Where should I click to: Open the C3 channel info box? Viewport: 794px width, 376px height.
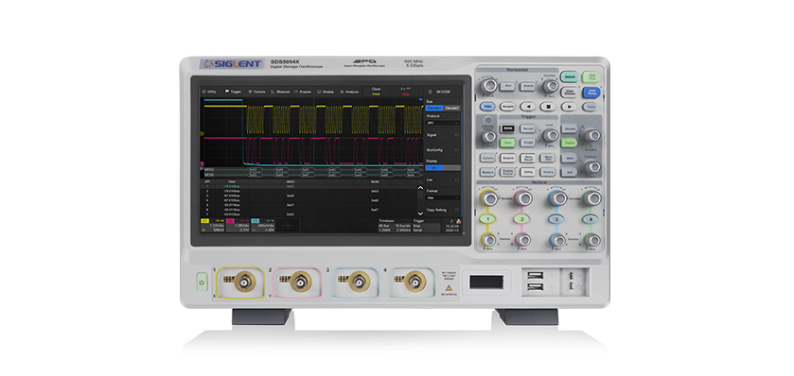click(x=263, y=226)
